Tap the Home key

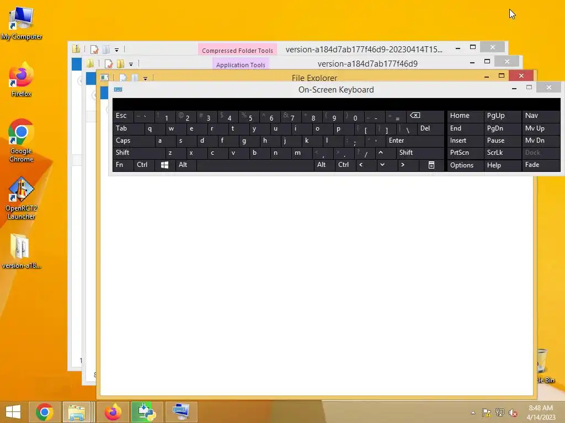(465, 116)
